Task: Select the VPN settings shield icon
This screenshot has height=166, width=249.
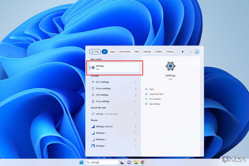Action: click(93, 95)
